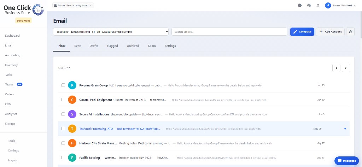Screen dimensions: 362x167
Task: Switch to the Sent tab
Action: pyautogui.click(x=77, y=46)
